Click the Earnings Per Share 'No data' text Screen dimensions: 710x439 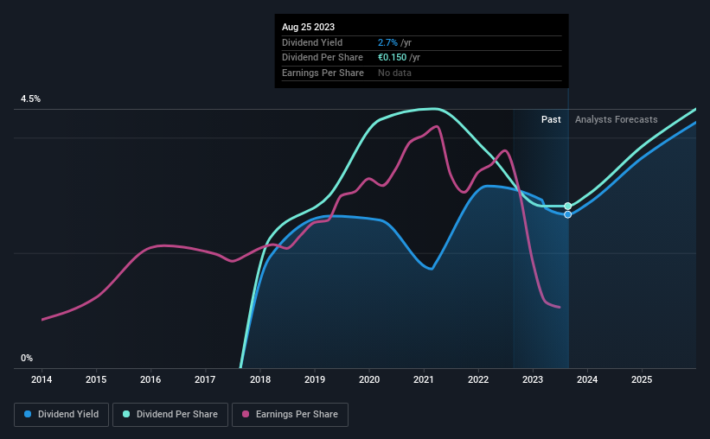(x=394, y=73)
